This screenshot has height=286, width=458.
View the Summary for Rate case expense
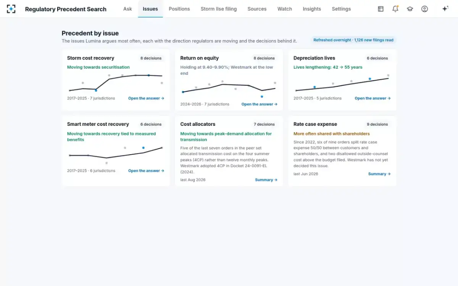coord(379,174)
